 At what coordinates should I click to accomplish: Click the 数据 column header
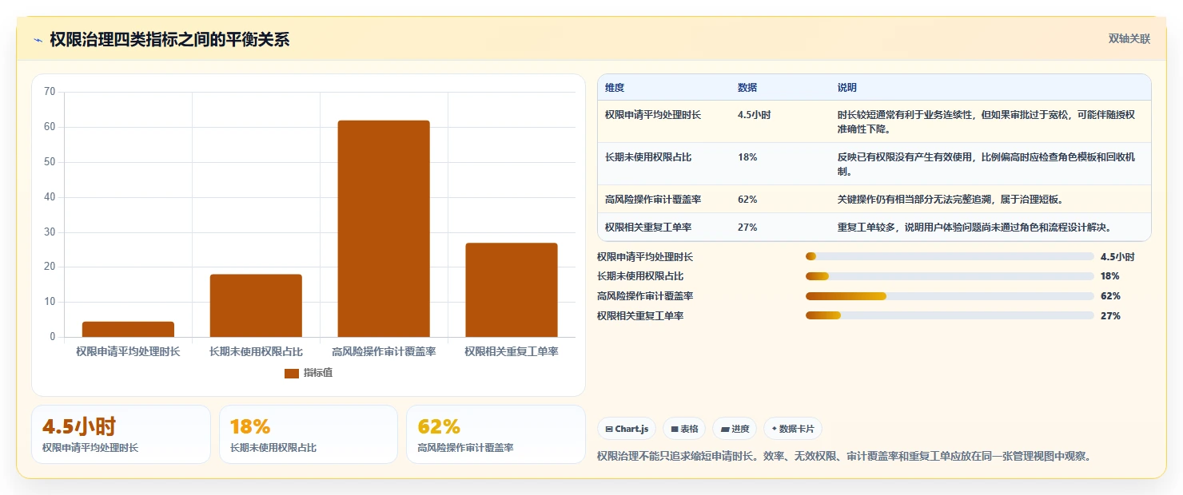pyautogui.click(x=747, y=88)
